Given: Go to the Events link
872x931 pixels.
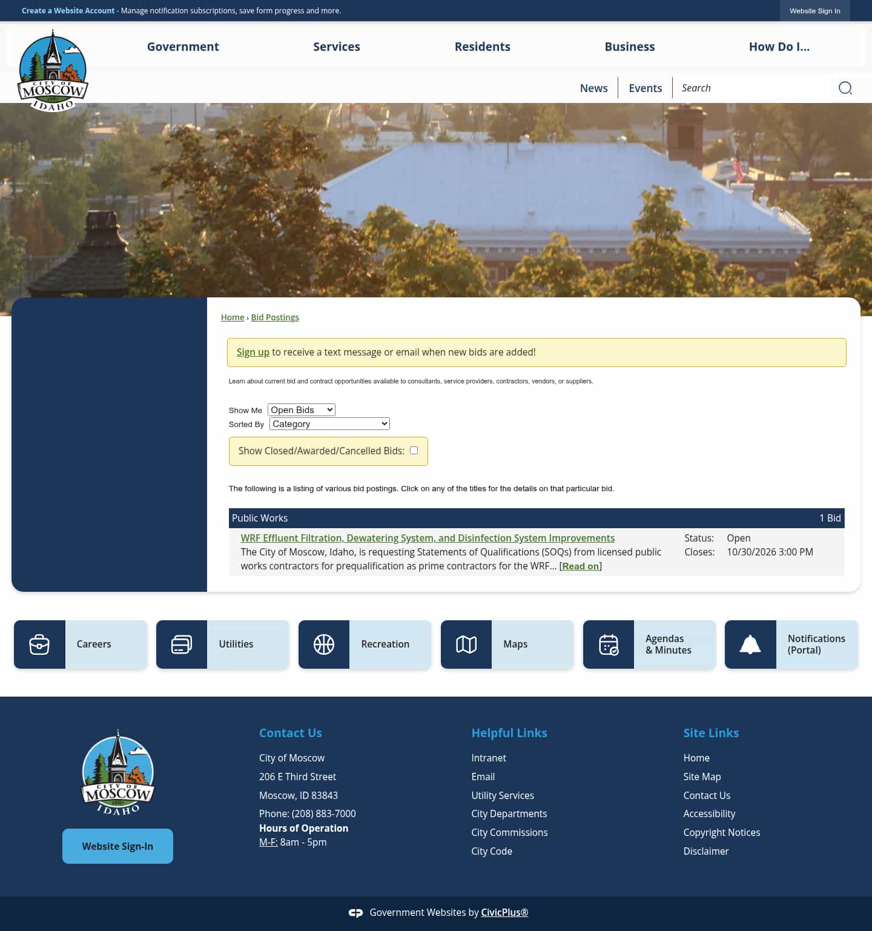Looking at the screenshot, I should click(x=646, y=88).
